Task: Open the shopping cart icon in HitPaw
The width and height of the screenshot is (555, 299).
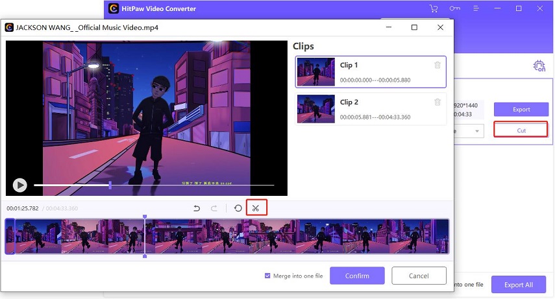Action: coord(434,8)
